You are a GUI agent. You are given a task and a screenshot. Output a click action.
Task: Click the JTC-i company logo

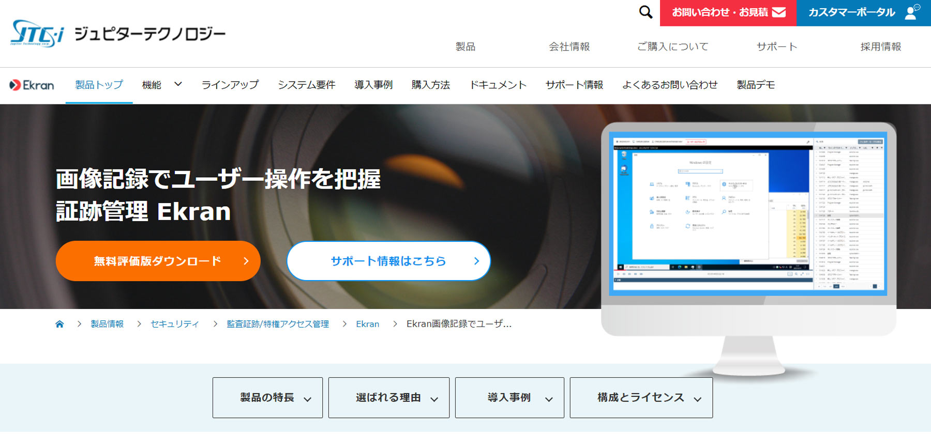coord(37,34)
